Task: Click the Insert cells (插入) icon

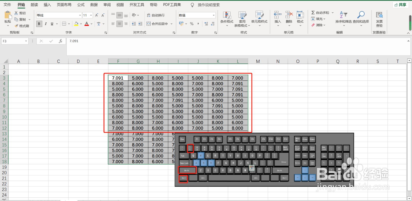Action: tap(278, 15)
